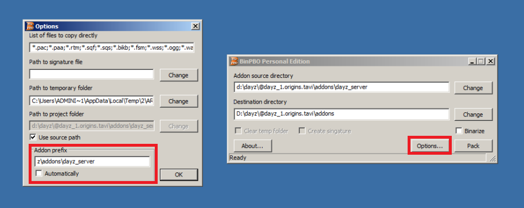Click the BinPBO Personal Edition title bar icon
Image resolution: width=524 pixels, height=208 pixels.
click(x=234, y=61)
